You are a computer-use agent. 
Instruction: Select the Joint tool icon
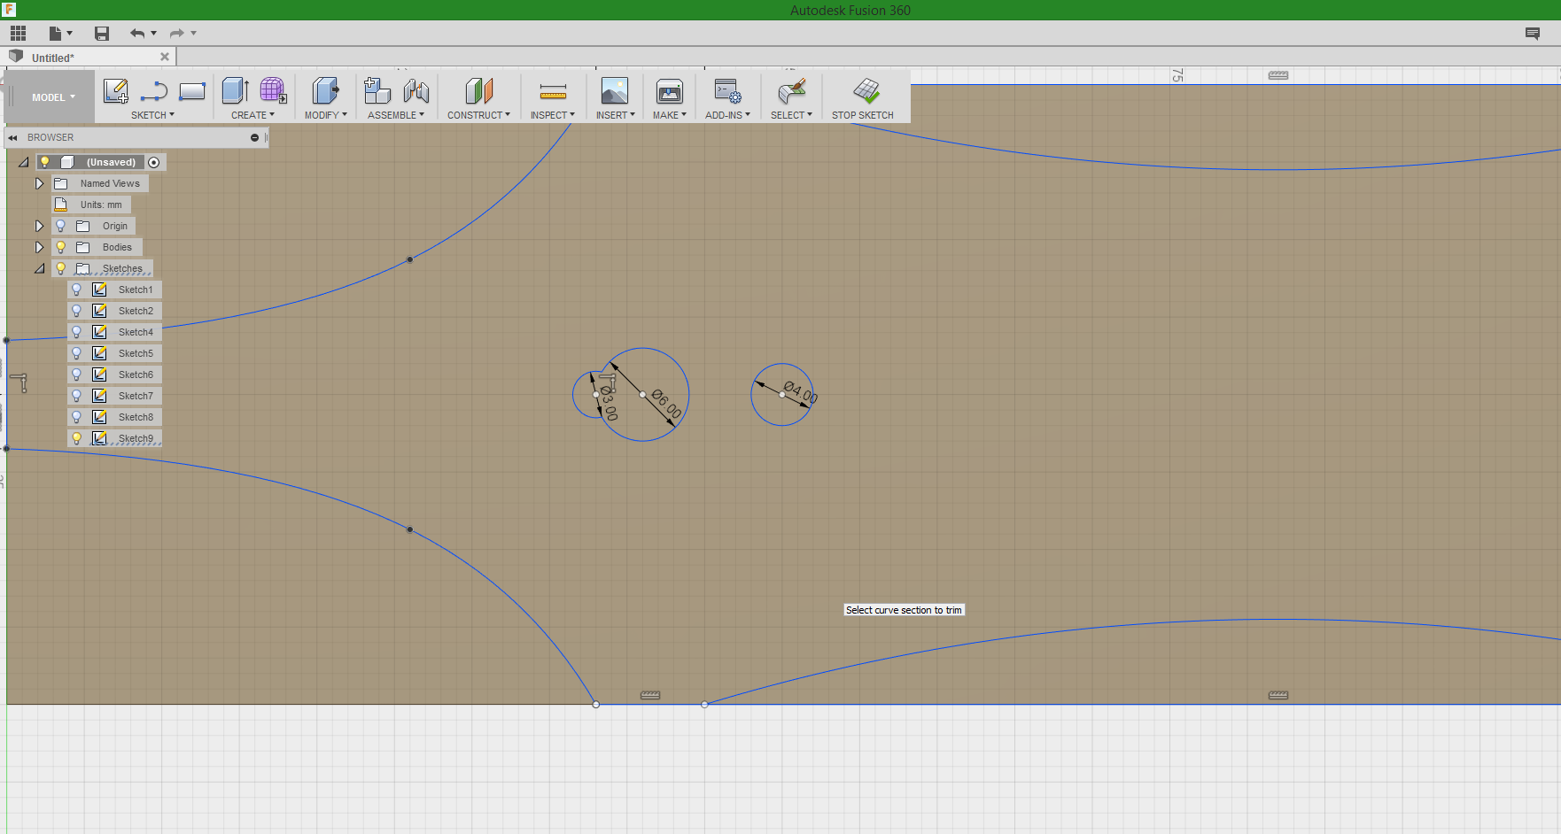(415, 90)
